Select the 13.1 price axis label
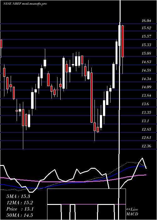157x220 pixels. [146, 121]
